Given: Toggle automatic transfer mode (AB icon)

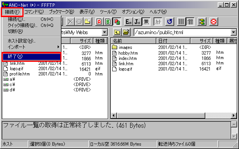Looking at the screenshot, I should pyautogui.click(x=117, y=22).
